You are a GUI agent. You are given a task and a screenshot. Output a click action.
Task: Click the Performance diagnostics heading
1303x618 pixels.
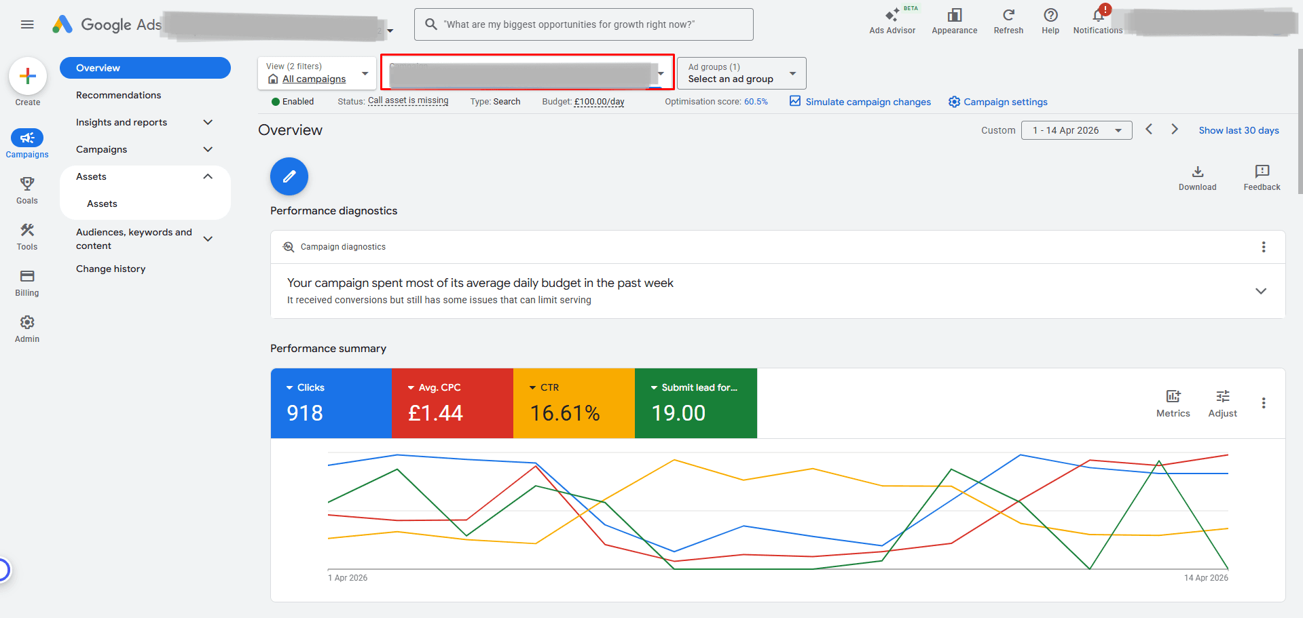(334, 211)
